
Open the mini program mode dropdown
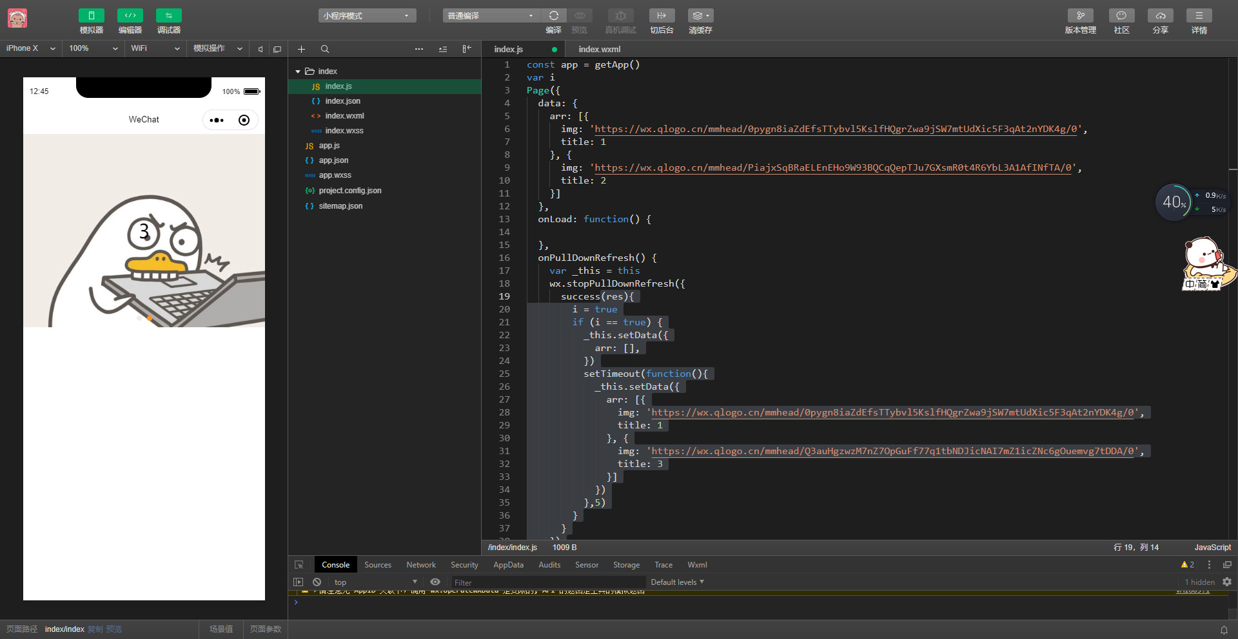pyautogui.click(x=366, y=15)
